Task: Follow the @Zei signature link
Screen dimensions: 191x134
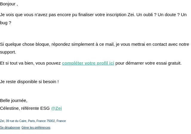Action: pyautogui.click(x=56, y=108)
